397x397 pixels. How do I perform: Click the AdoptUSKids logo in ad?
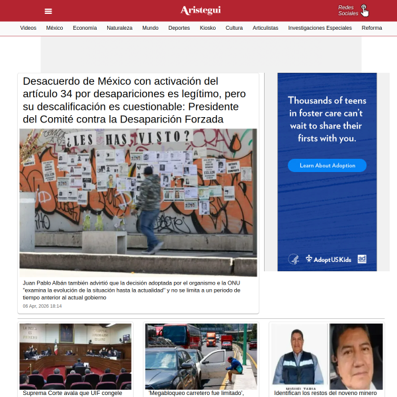click(x=328, y=259)
